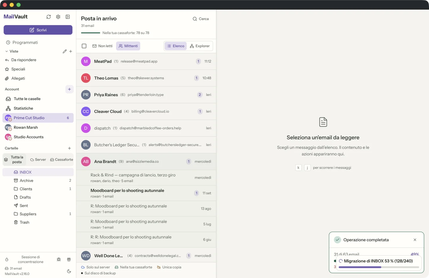Open the Trash folder
The height and width of the screenshot is (278, 429).
click(38, 222)
